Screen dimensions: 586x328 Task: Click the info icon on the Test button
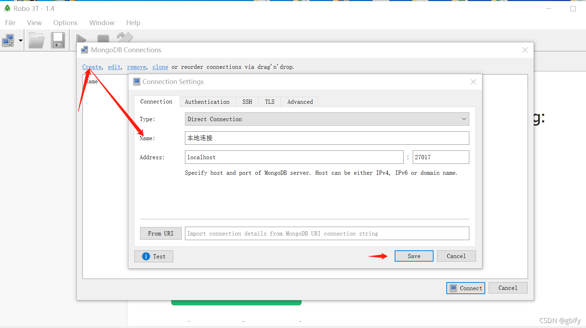146,256
